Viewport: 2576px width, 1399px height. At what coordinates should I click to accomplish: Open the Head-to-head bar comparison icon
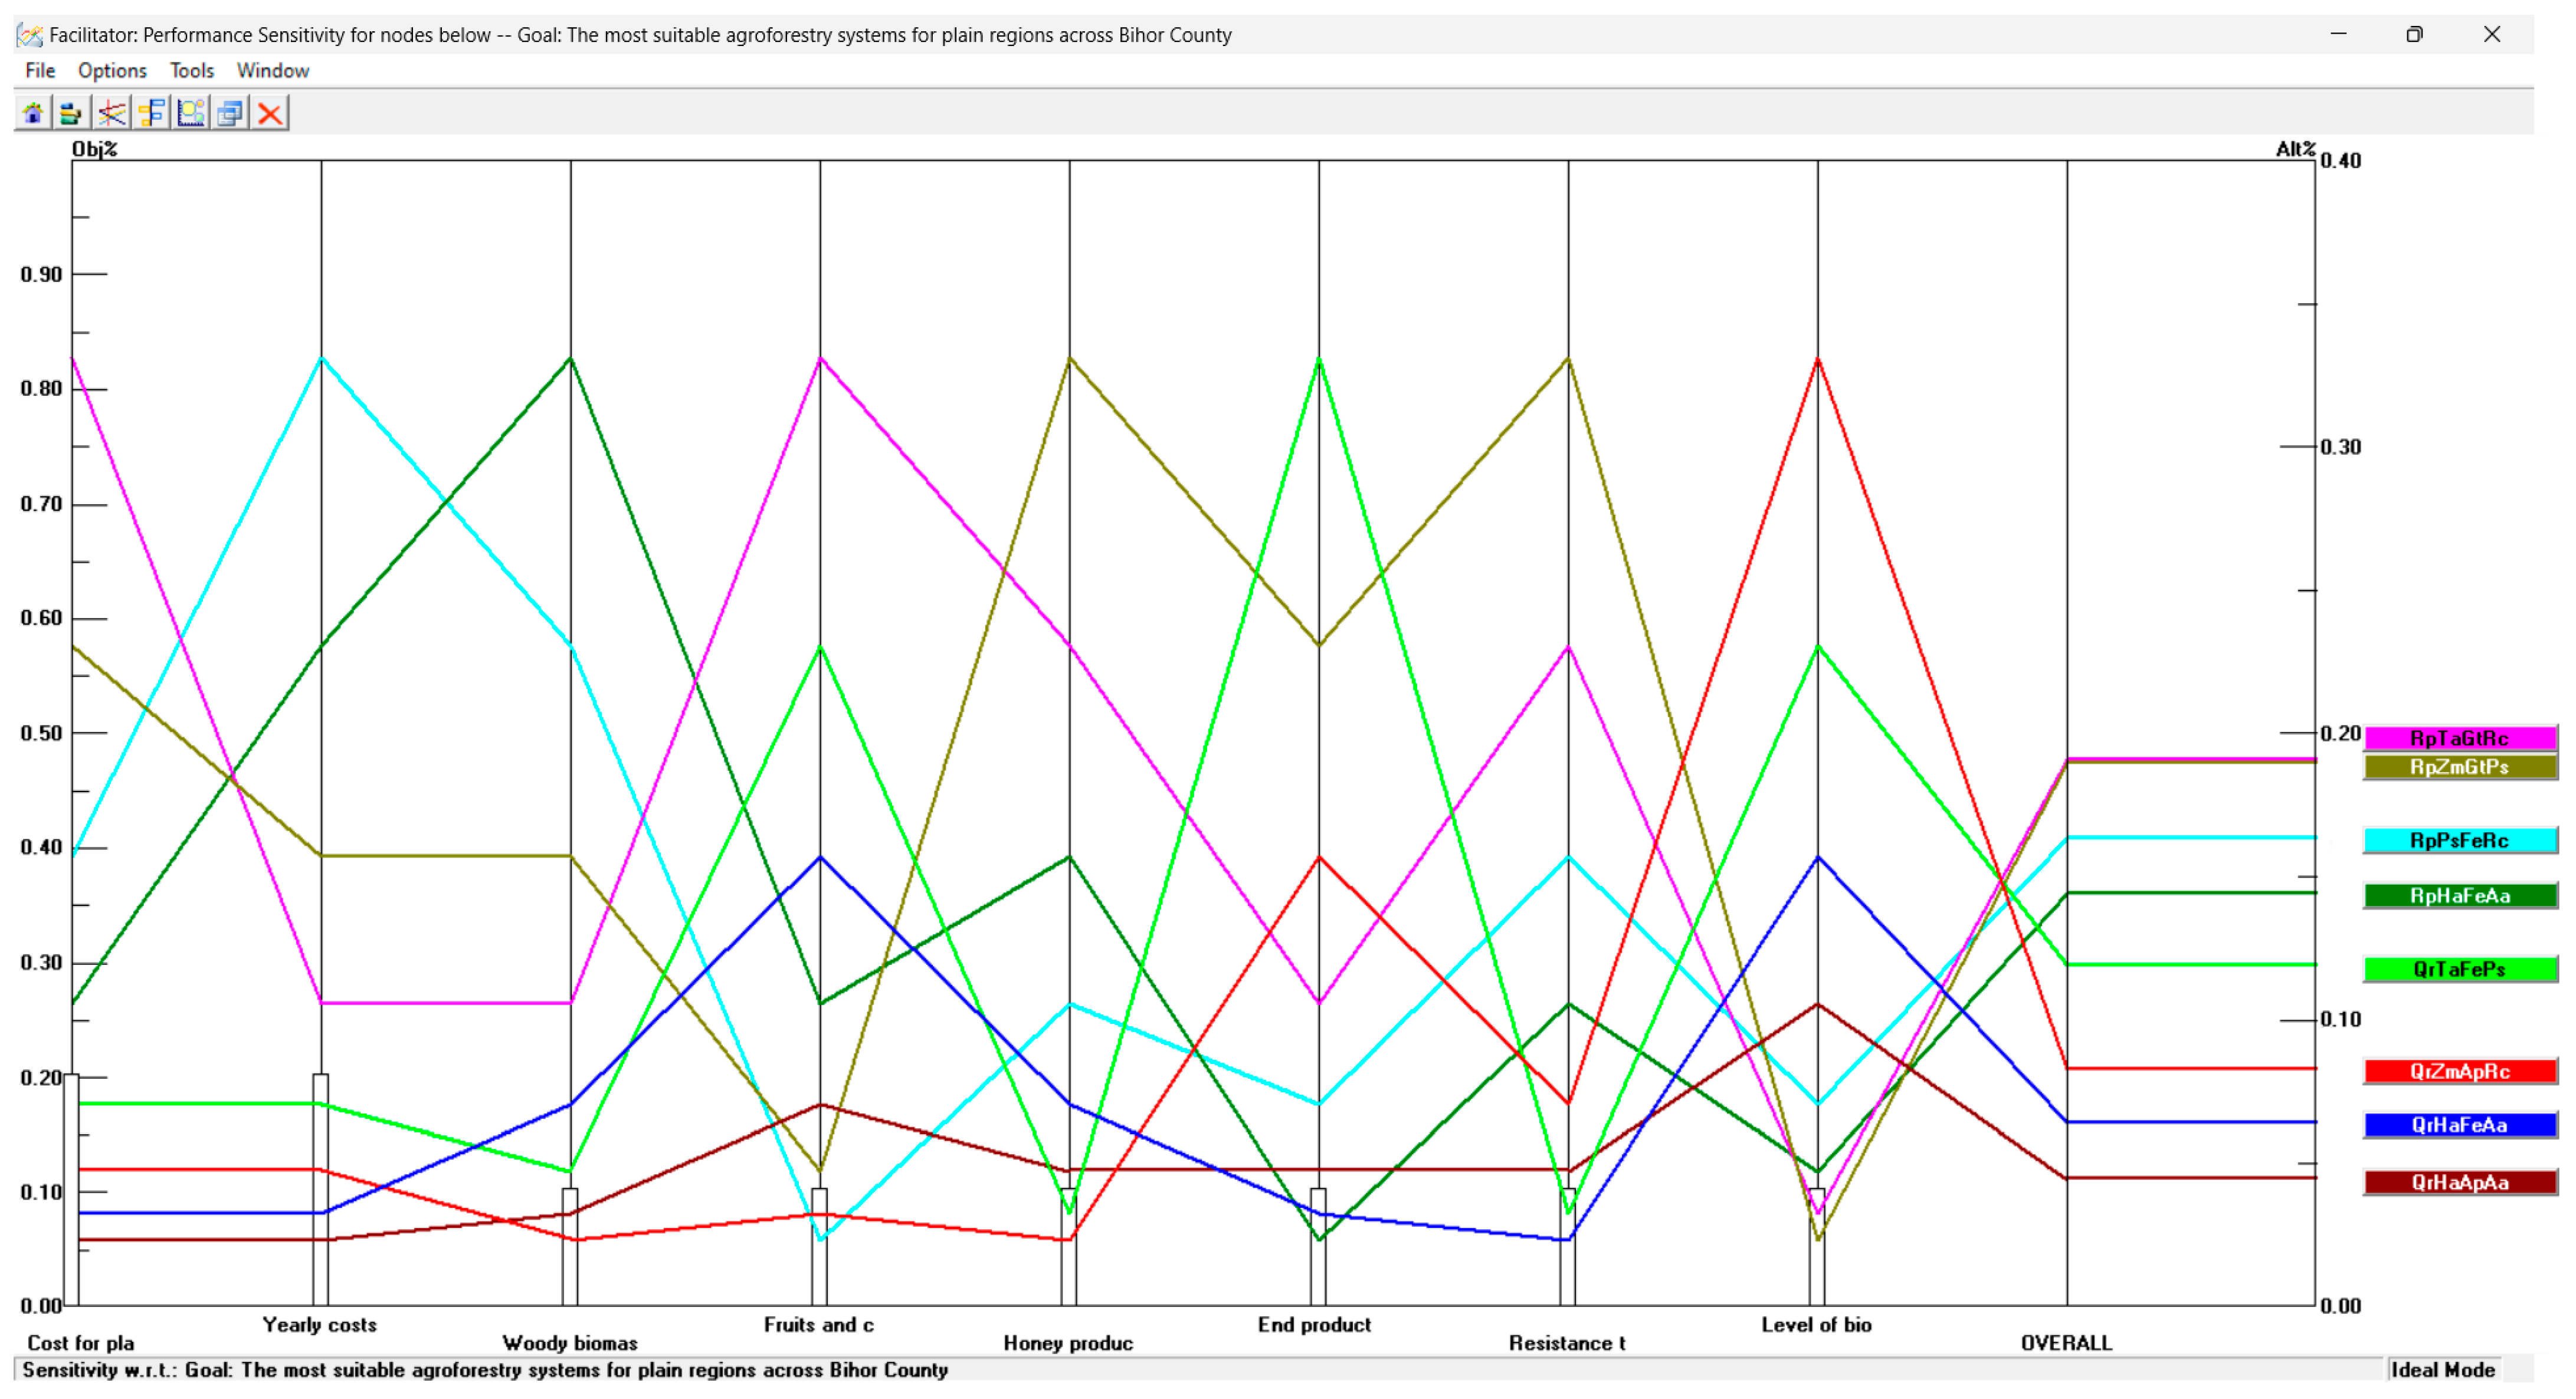point(151,113)
